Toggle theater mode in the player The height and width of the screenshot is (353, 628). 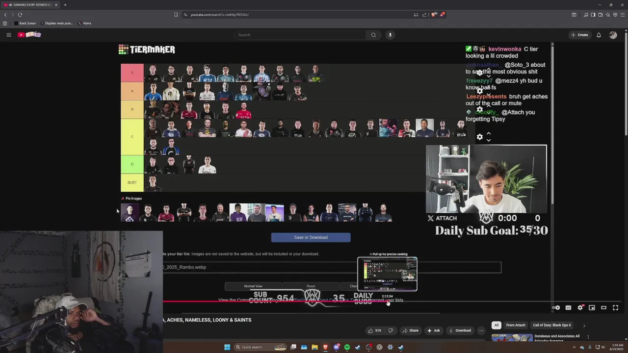click(x=603, y=307)
